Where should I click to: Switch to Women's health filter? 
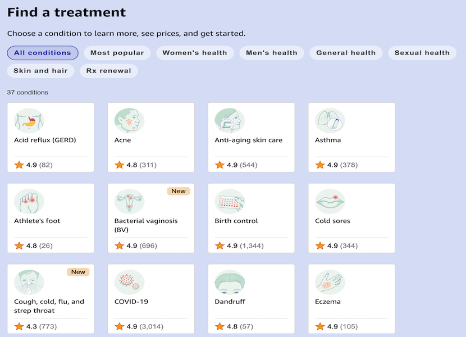(x=195, y=53)
